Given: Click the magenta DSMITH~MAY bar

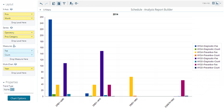Looking at the screenshot, I should tap(183, 88).
